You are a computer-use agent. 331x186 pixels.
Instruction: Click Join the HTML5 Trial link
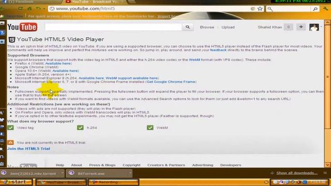[28, 149]
